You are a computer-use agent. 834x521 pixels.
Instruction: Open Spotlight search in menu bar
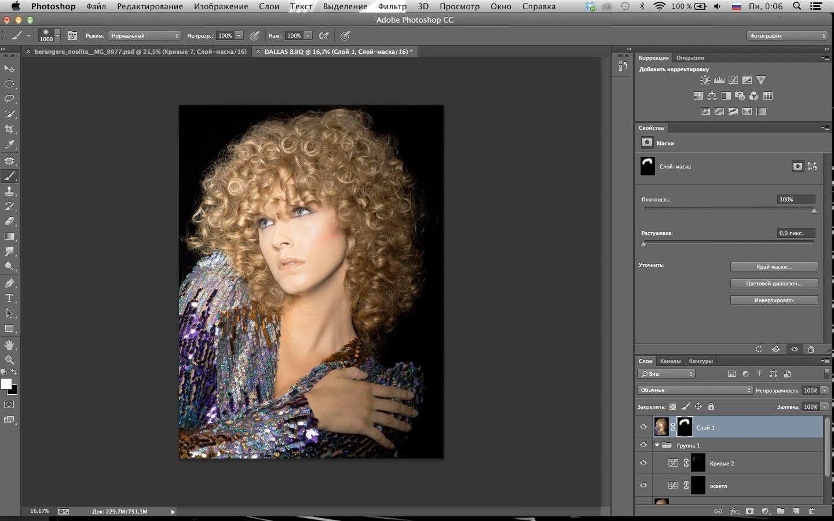(797, 6)
